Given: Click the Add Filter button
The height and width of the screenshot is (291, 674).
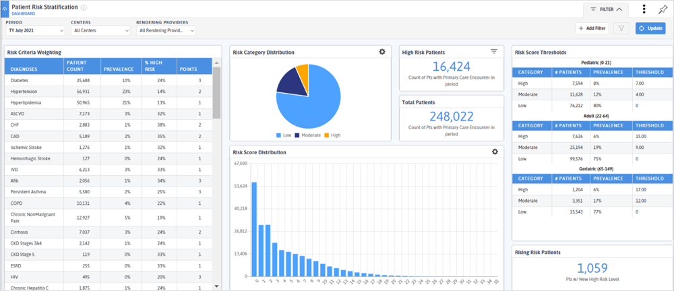Looking at the screenshot, I should [592, 28].
